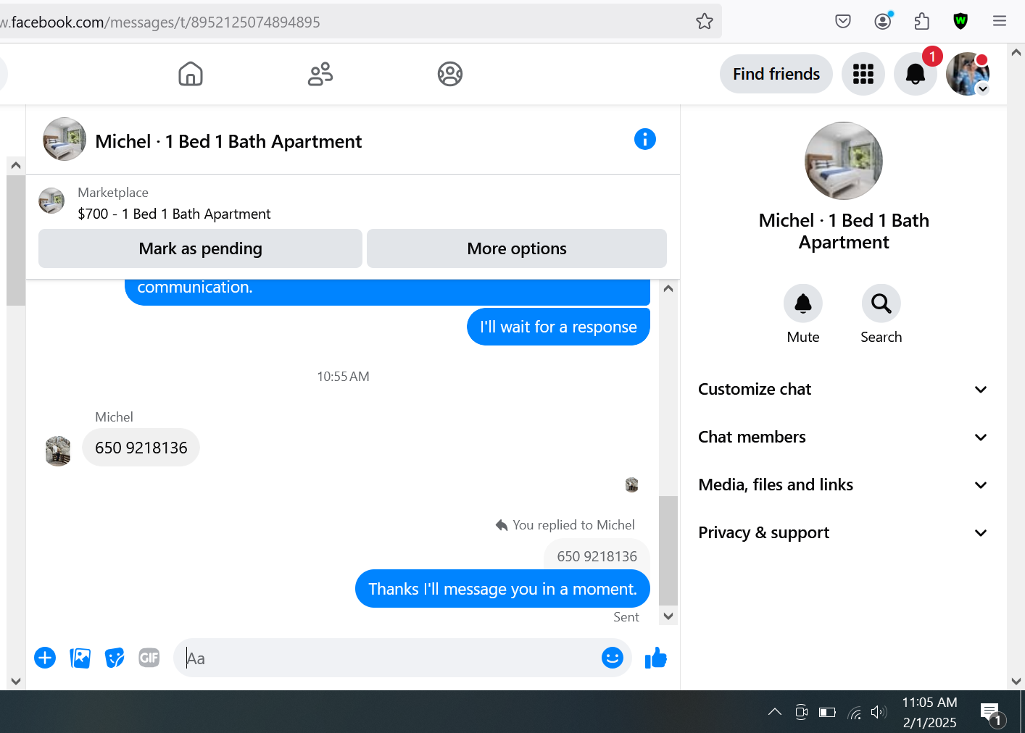Open more actions plus icon in composer

(45, 658)
